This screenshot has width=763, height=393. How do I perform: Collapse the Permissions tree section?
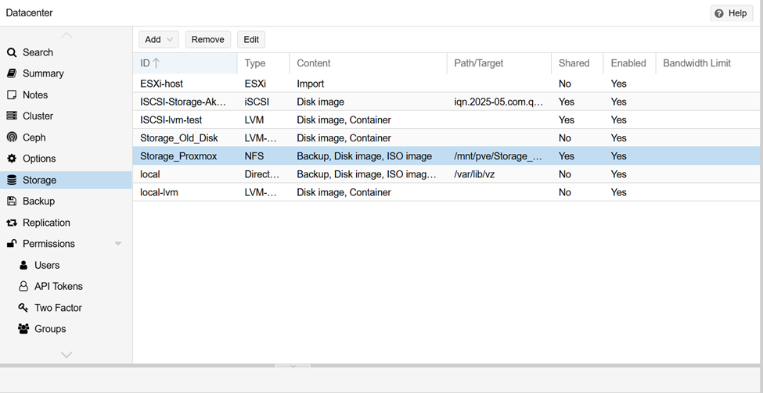[118, 244]
